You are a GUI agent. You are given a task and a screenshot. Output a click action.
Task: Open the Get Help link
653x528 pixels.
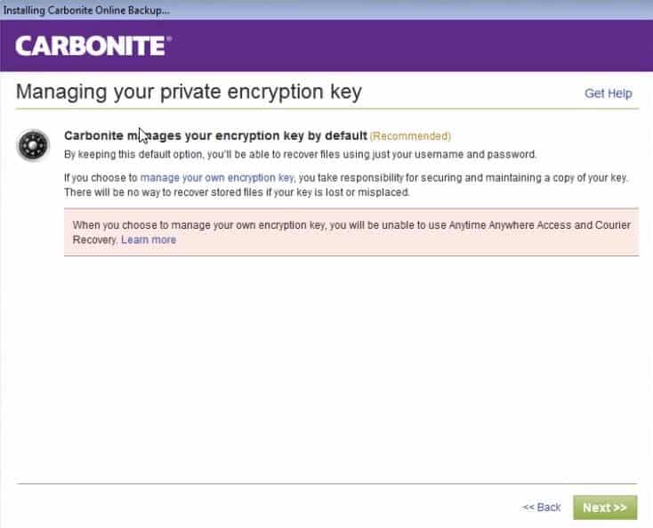pyautogui.click(x=608, y=93)
